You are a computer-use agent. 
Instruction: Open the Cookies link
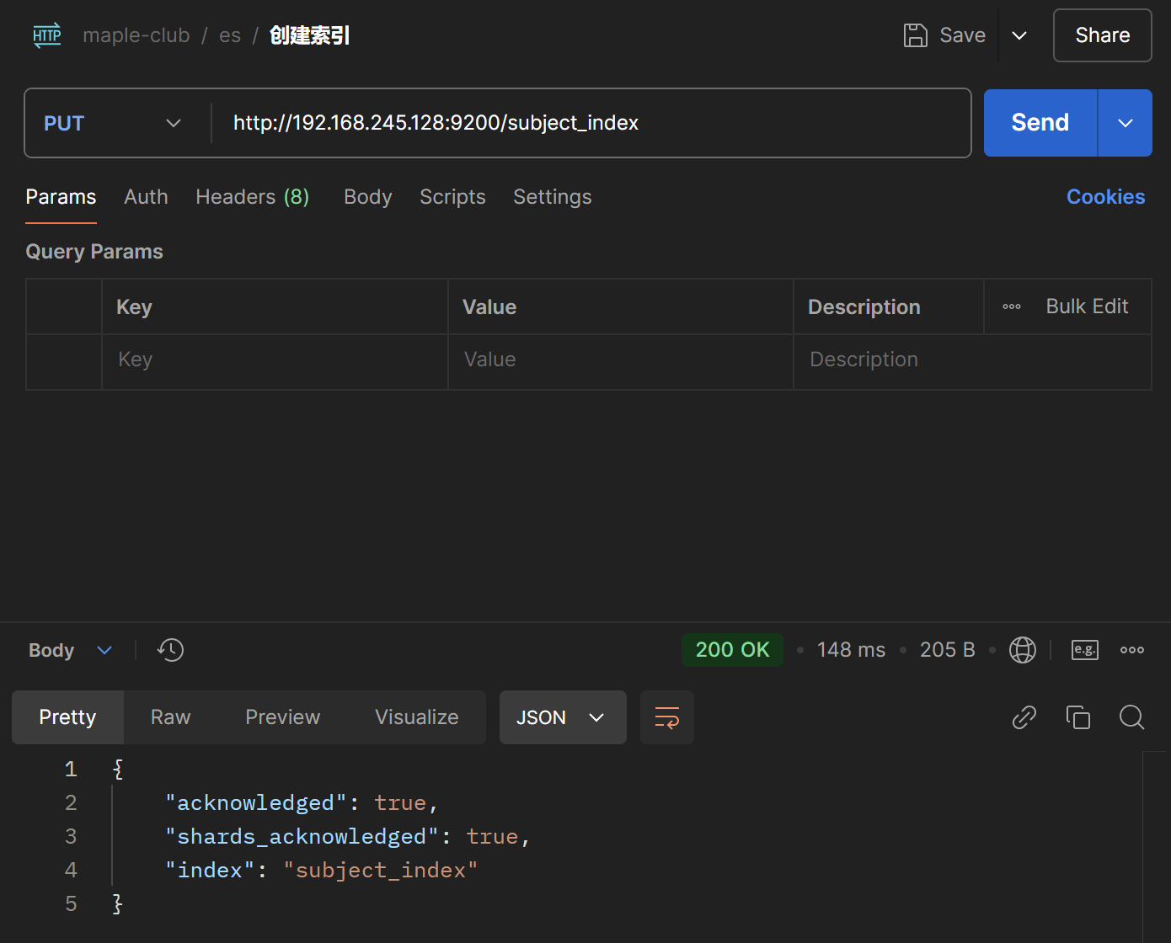1106,197
